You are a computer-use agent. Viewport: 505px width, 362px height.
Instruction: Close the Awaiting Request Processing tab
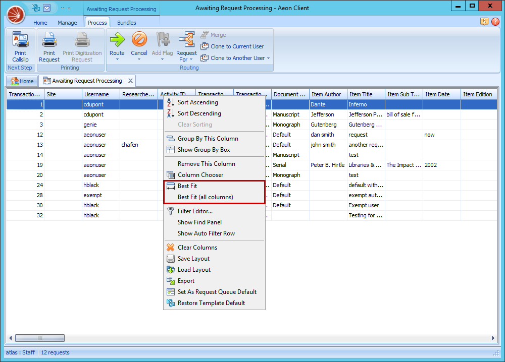tap(130, 80)
